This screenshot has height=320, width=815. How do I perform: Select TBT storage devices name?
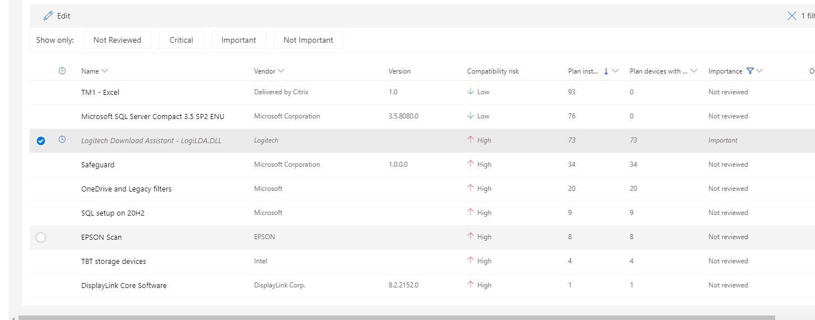[x=114, y=261]
